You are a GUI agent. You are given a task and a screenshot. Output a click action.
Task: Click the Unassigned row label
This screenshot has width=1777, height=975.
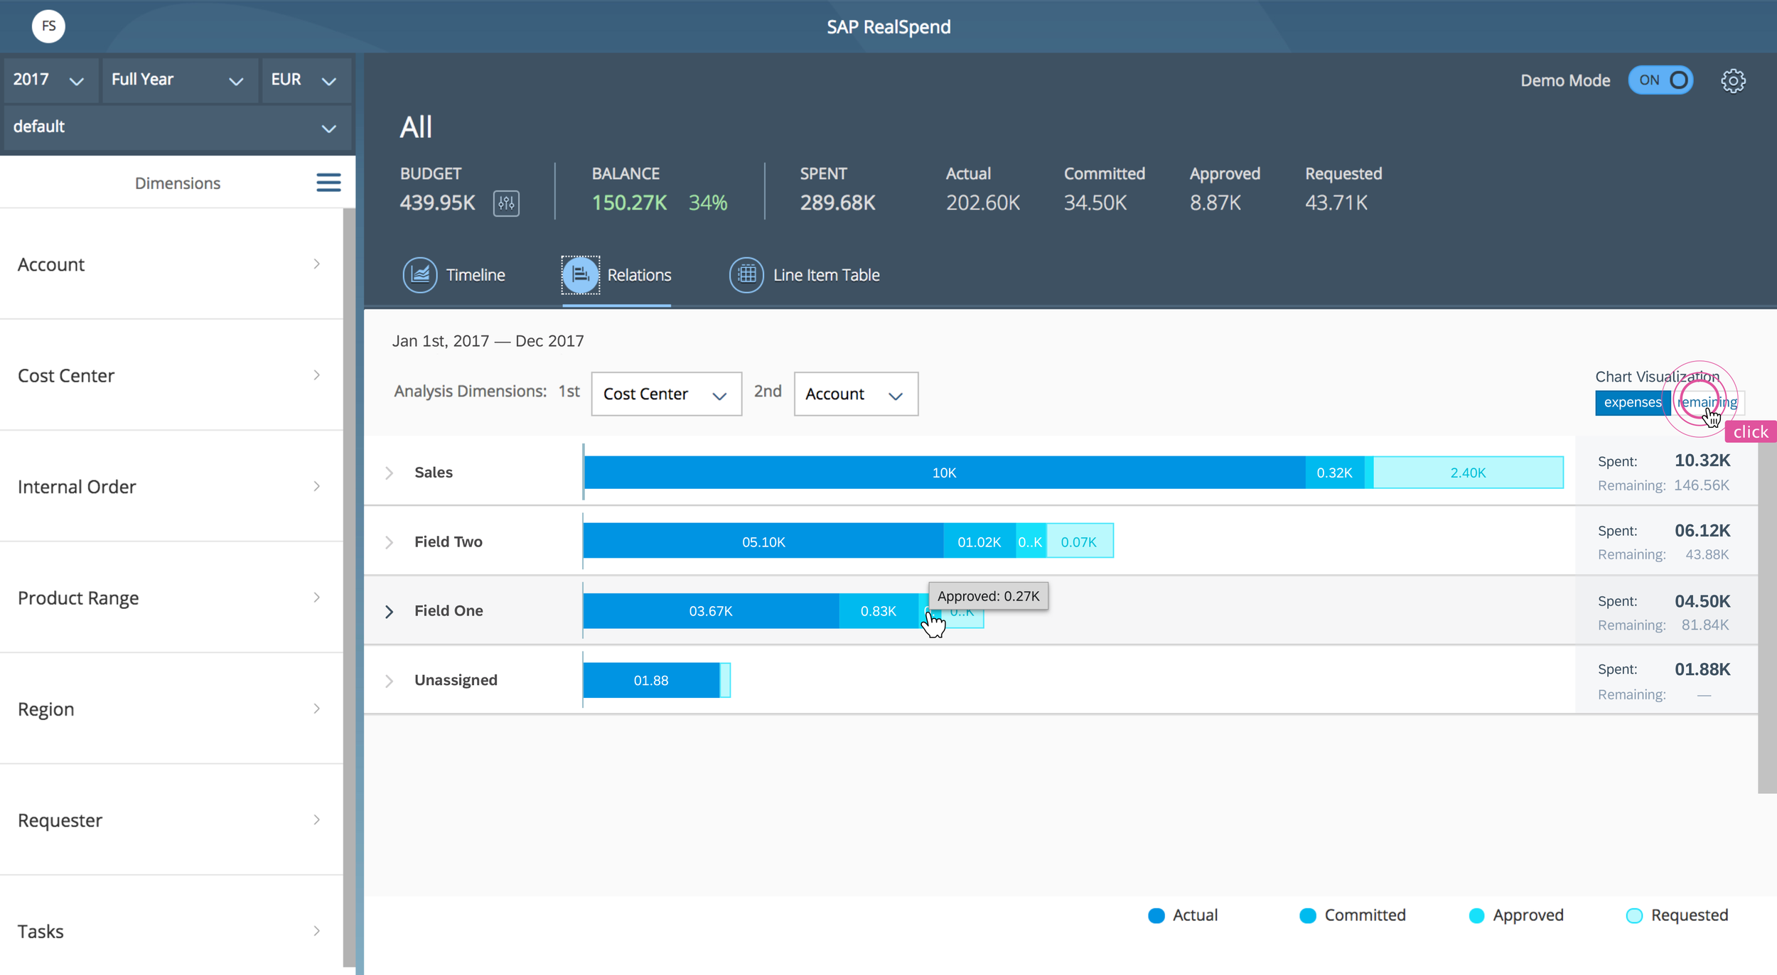[x=456, y=680]
